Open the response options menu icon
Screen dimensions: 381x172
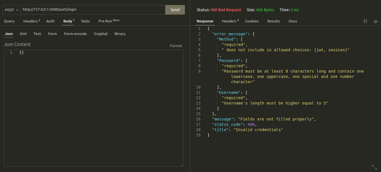click(x=376, y=22)
